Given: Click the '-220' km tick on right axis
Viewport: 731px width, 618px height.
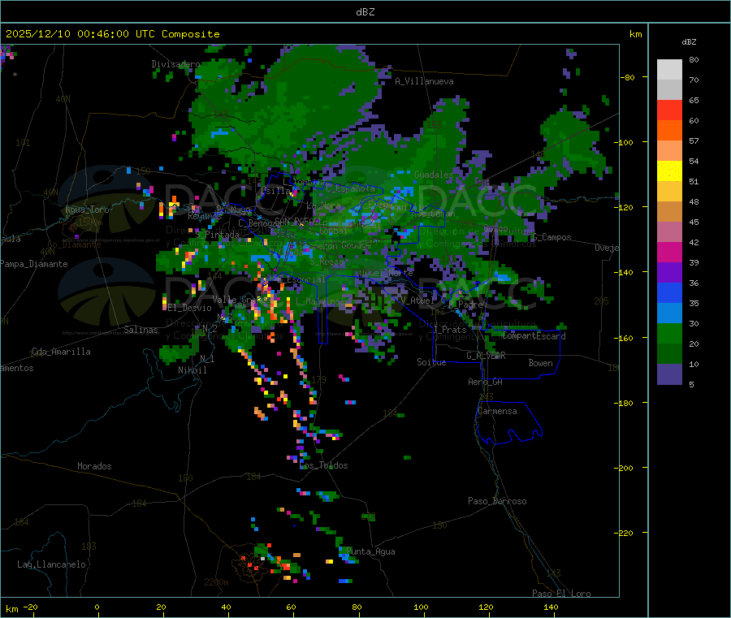Looking at the screenshot, I should [x=625, y=534].
